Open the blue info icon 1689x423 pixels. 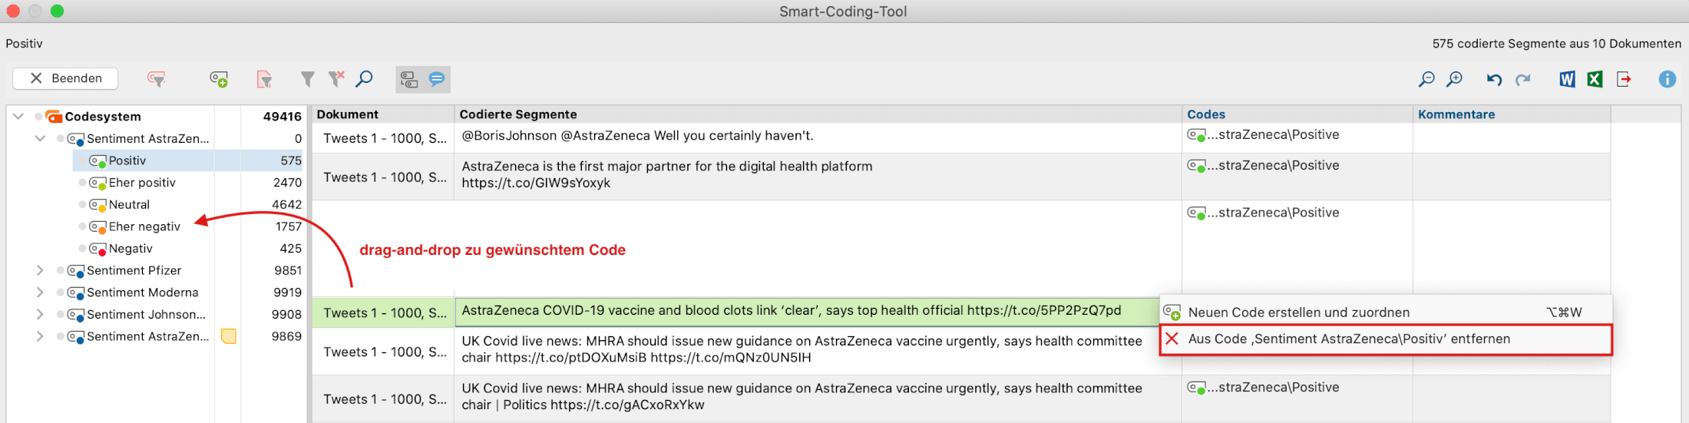pyautogui.click(x=1668, y=79)
